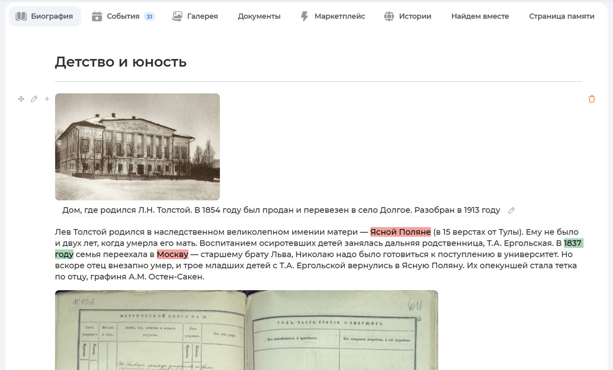Open the metric book scan image
Image resolution: width=613 pixels, height=370 pixels.
click(x=246, y=330)
